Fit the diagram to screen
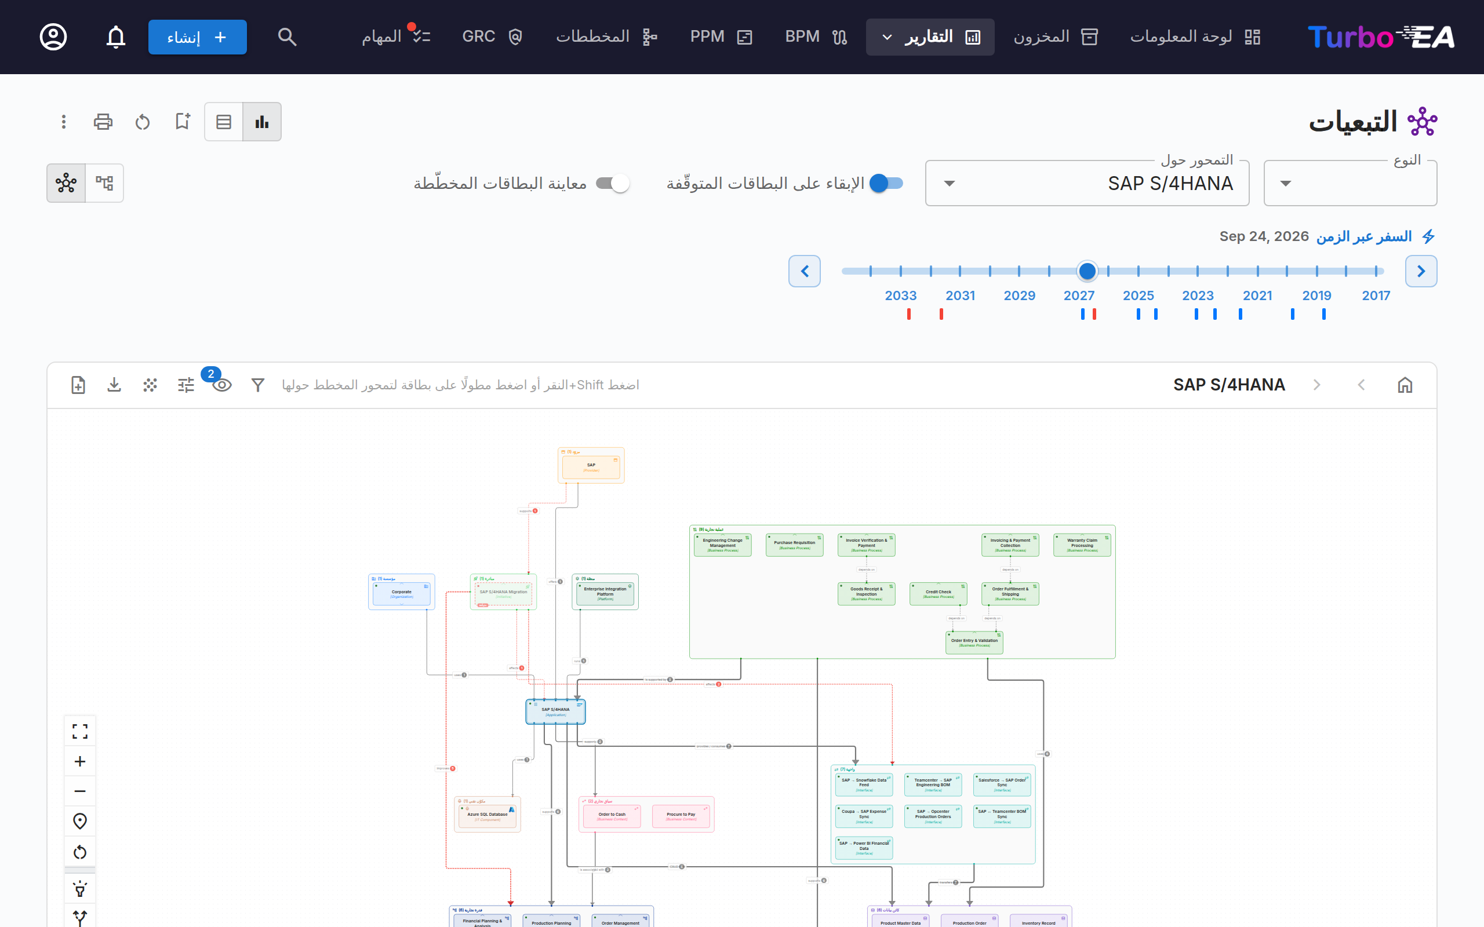This screenshot has height=927, width=1484. tap(80, 731)
